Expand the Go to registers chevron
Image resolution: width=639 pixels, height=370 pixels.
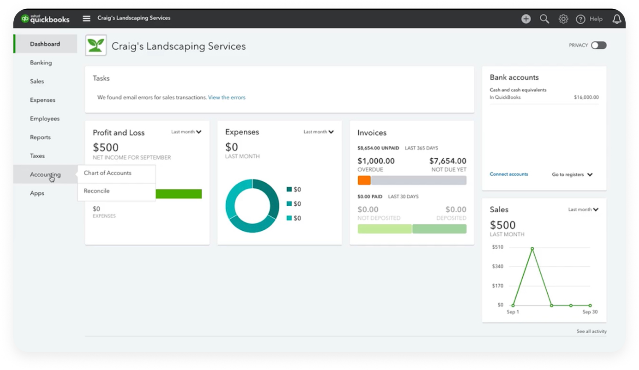pyautogui.click(x=590, y=175)
